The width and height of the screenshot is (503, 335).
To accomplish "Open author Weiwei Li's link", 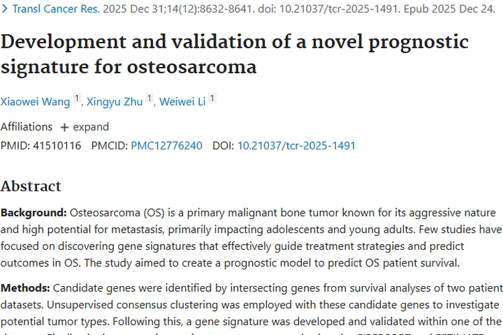I will tap(182, 102).
